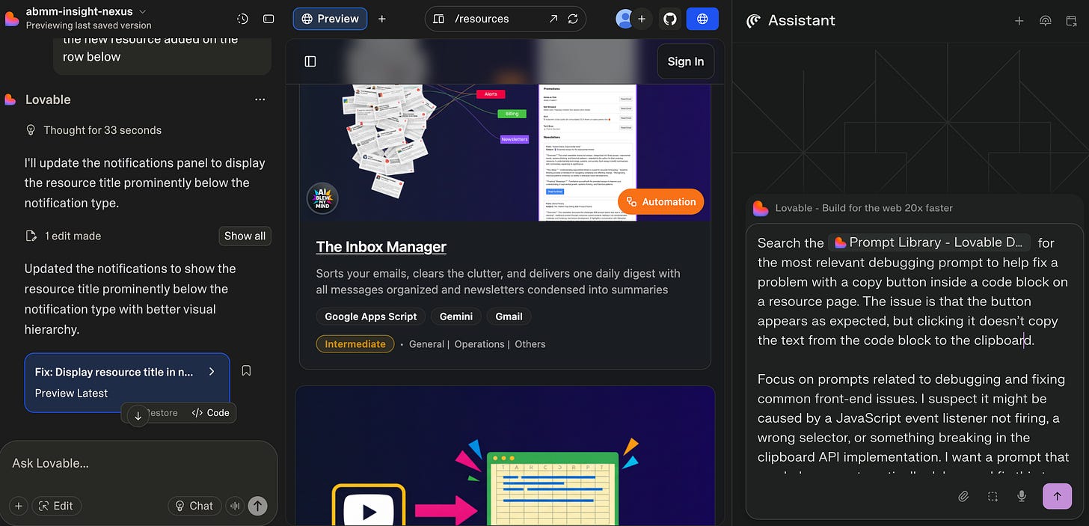Click the Operations category text
This screenshot has height=526, width=1089.
tap(479, 344)
